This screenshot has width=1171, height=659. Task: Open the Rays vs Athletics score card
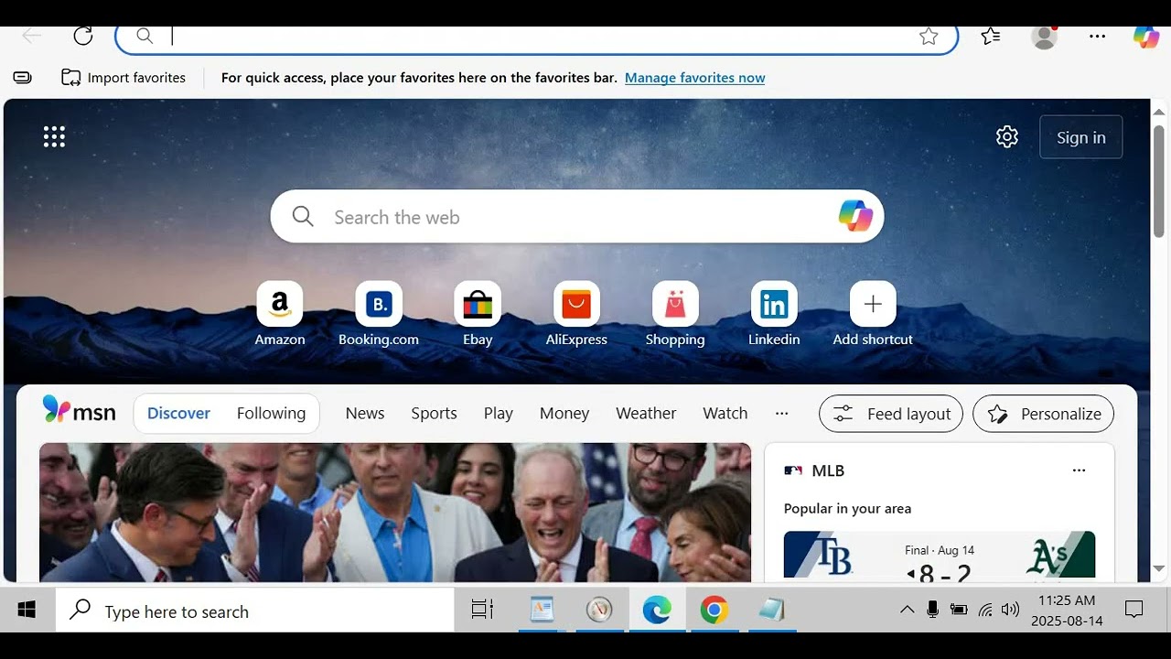click(940, 555)
